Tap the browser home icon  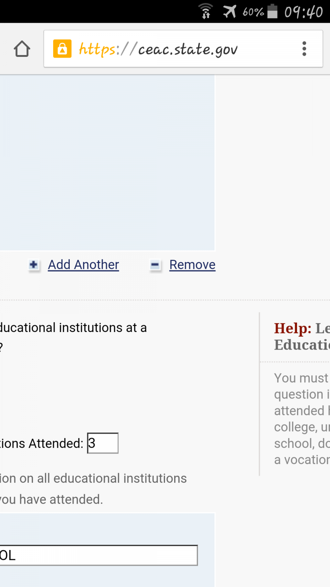tap(22, 49)
